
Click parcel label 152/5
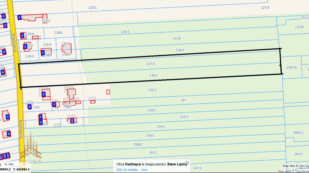pos(184,117)
